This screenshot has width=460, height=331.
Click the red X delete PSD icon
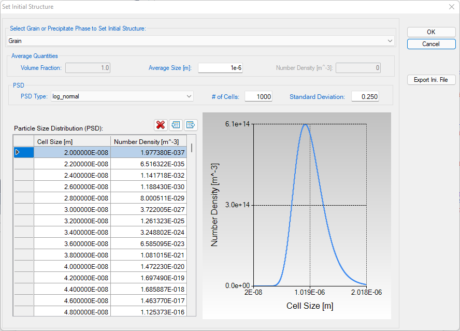coord(161,125)
